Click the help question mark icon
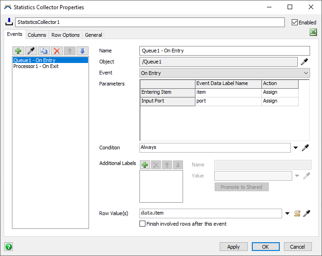Image resolution: width=322 pixels, height=256 pixels. tap(8, 247)
